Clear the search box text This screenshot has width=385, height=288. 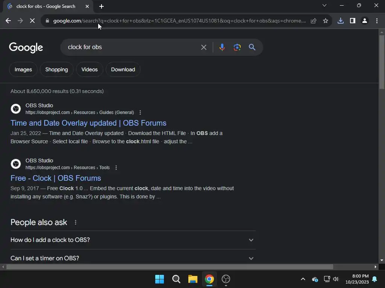(203, 47)
